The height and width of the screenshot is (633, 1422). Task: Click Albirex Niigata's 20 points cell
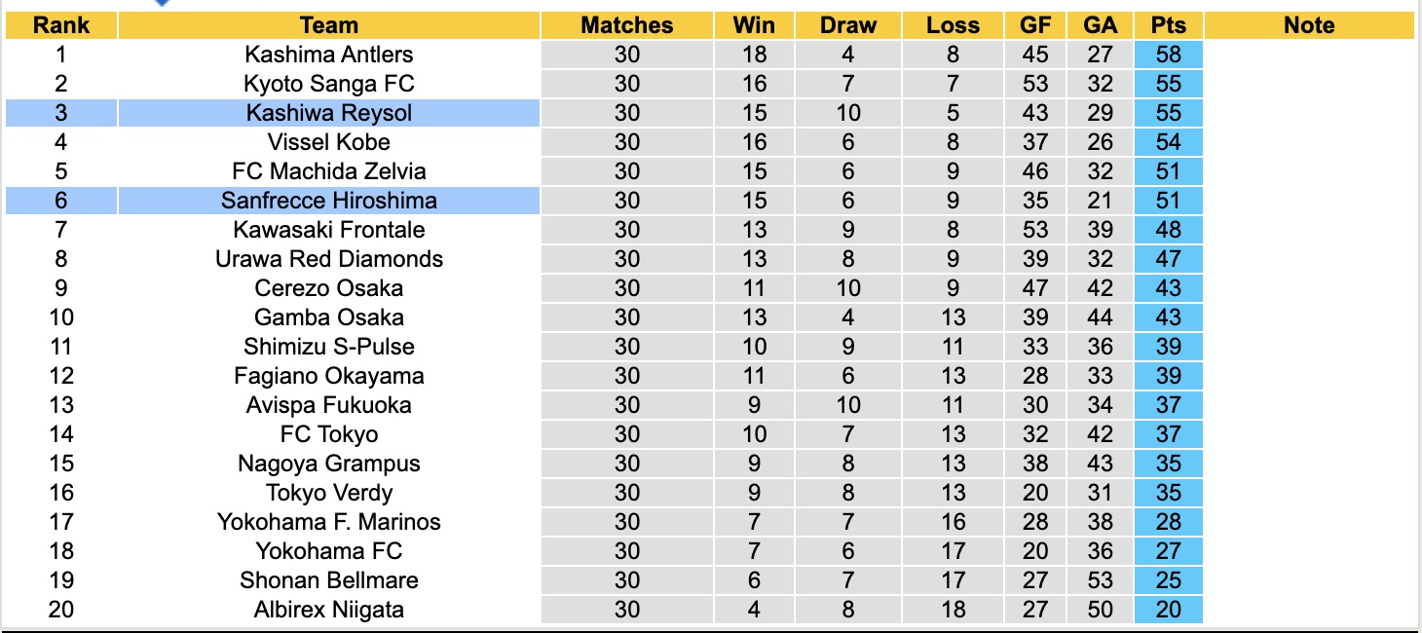point(1168,610)
